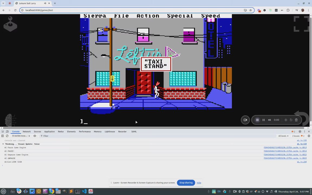The image size is (312, 195).
Task: Restart the Loom recording
Action: pos(291,120)
